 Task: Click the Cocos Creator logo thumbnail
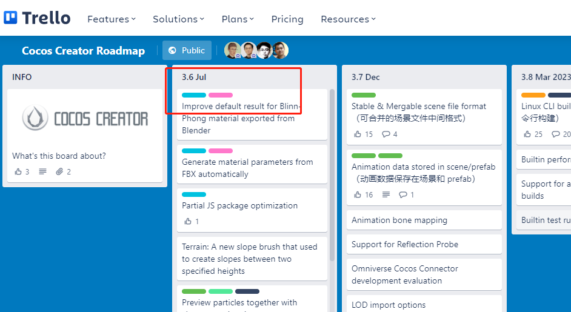[x=85, y=118]
